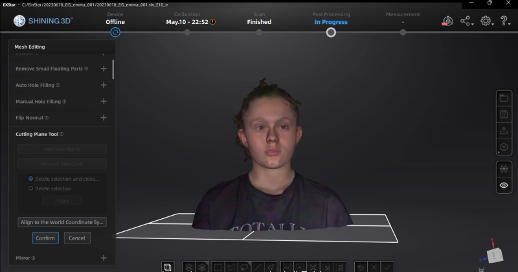The height and width of the screenshot is (272, 518).
Task: Show help for Auto Hole Filling
Action: point(58,85)
